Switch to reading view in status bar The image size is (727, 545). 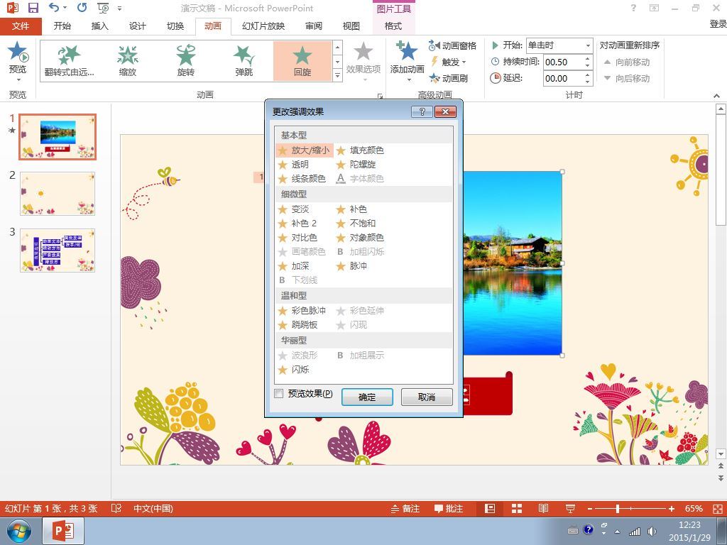coord(543,508)
